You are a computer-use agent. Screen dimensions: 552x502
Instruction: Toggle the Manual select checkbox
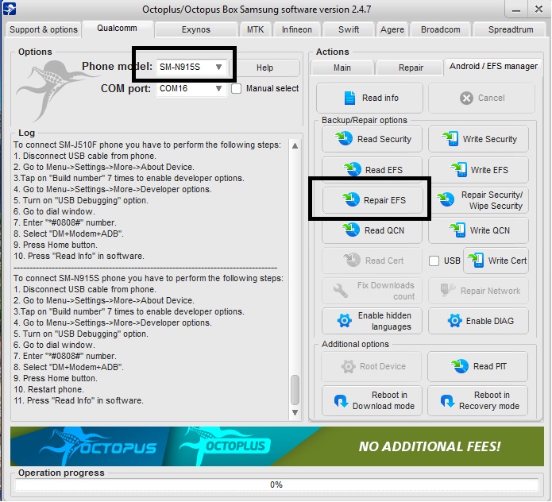[236, 88]
